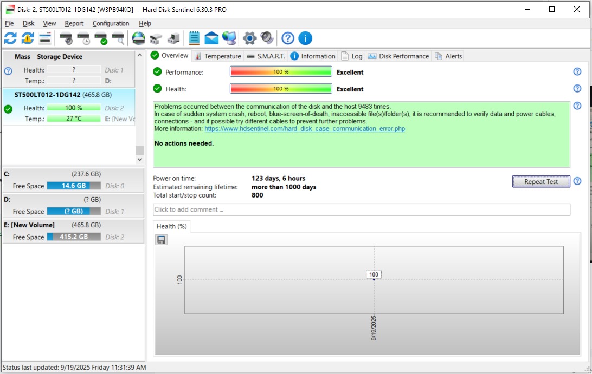Image resolution: width=592 pixels, height=374 pixels.
Task: Click the help icon beside Health row
Action: coord(577,89)
